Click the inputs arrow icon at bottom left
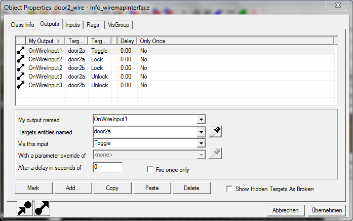 [x=25, y=208]
